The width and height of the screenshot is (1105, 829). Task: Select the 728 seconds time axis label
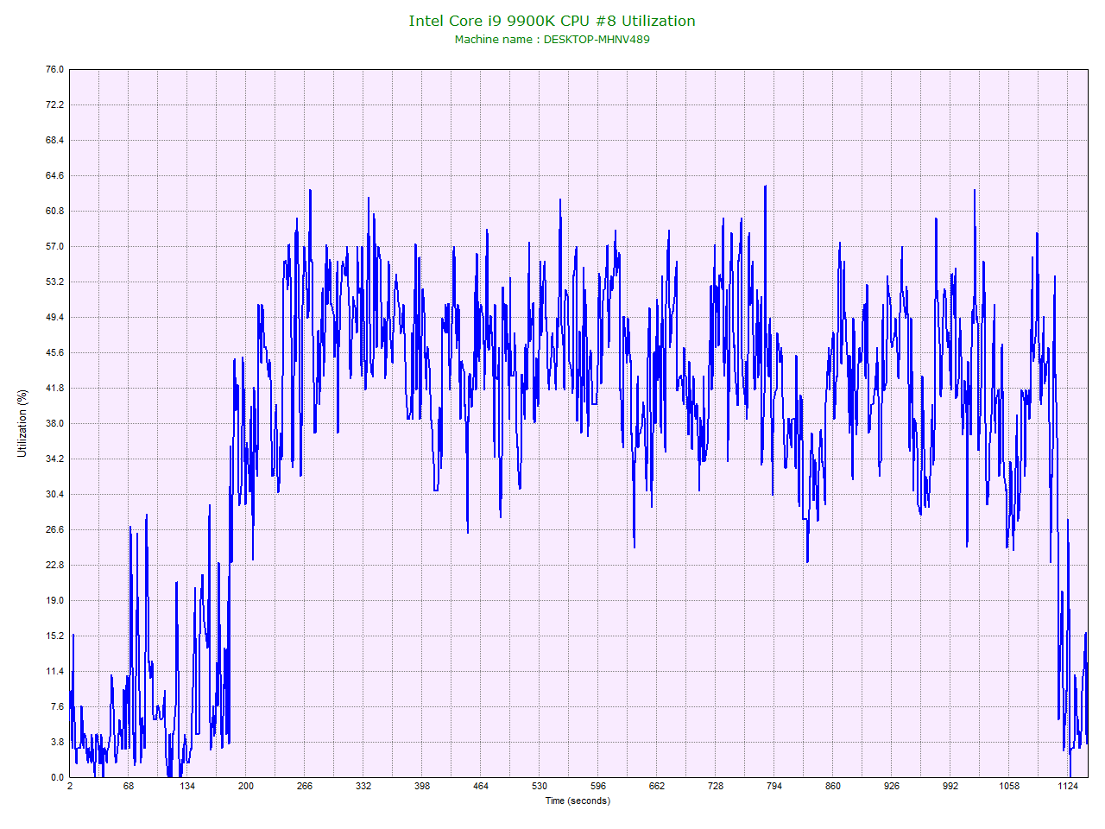[716, 786]
